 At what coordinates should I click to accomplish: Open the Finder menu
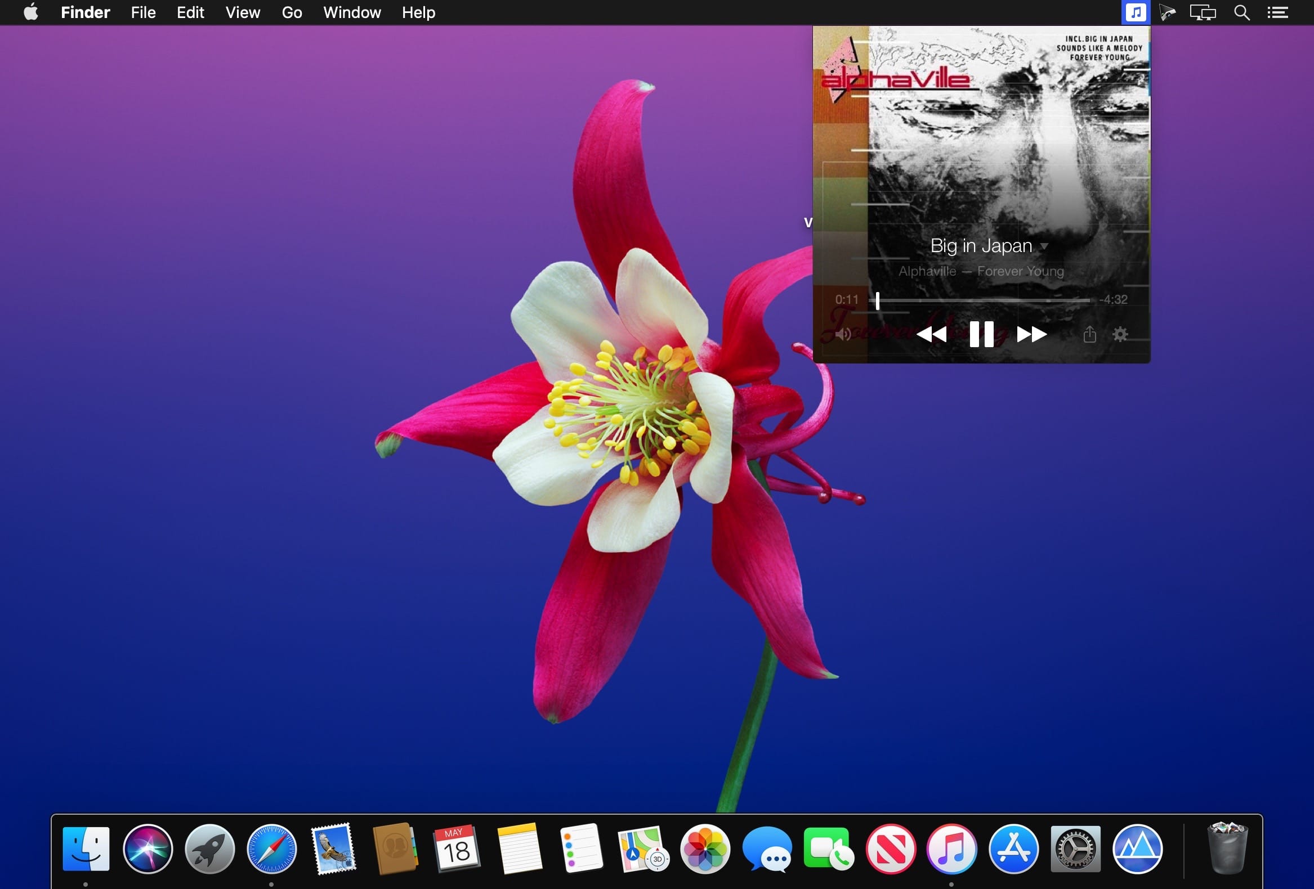click(x=86, y=12)
